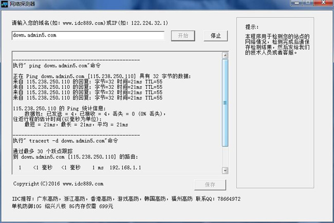Click the 115.238.250.110 的 Ping 统计信息 line

pyautogui.click(x=59, y=108)
